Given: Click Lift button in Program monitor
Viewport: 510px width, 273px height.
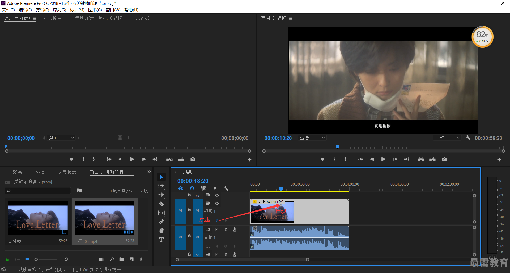Looking at the screenshot, I should pos(421,159).
